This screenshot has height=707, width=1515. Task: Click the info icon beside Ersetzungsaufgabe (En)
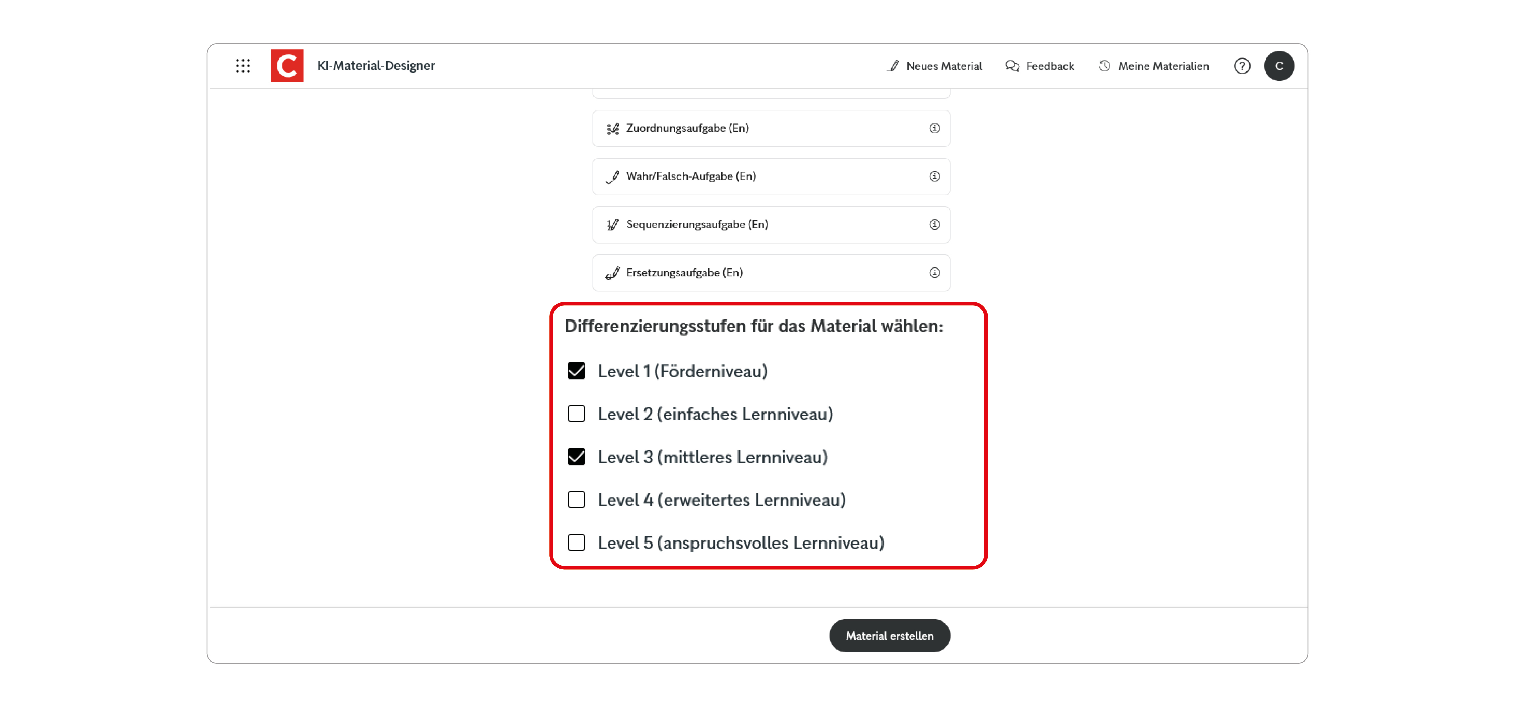[x=935, y=272]
